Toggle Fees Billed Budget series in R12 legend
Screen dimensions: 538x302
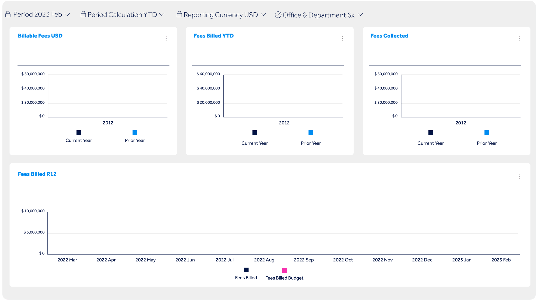284,274
